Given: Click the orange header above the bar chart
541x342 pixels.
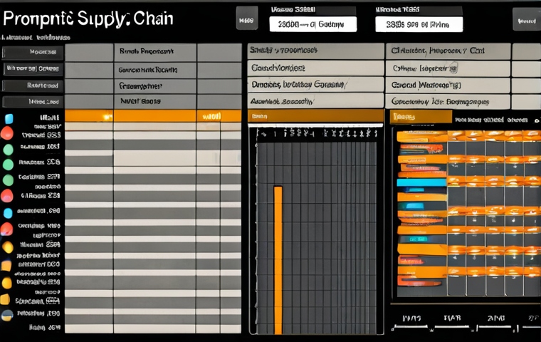Looking at the screenshot, I should pyautogui.click(x=315, y=116).
